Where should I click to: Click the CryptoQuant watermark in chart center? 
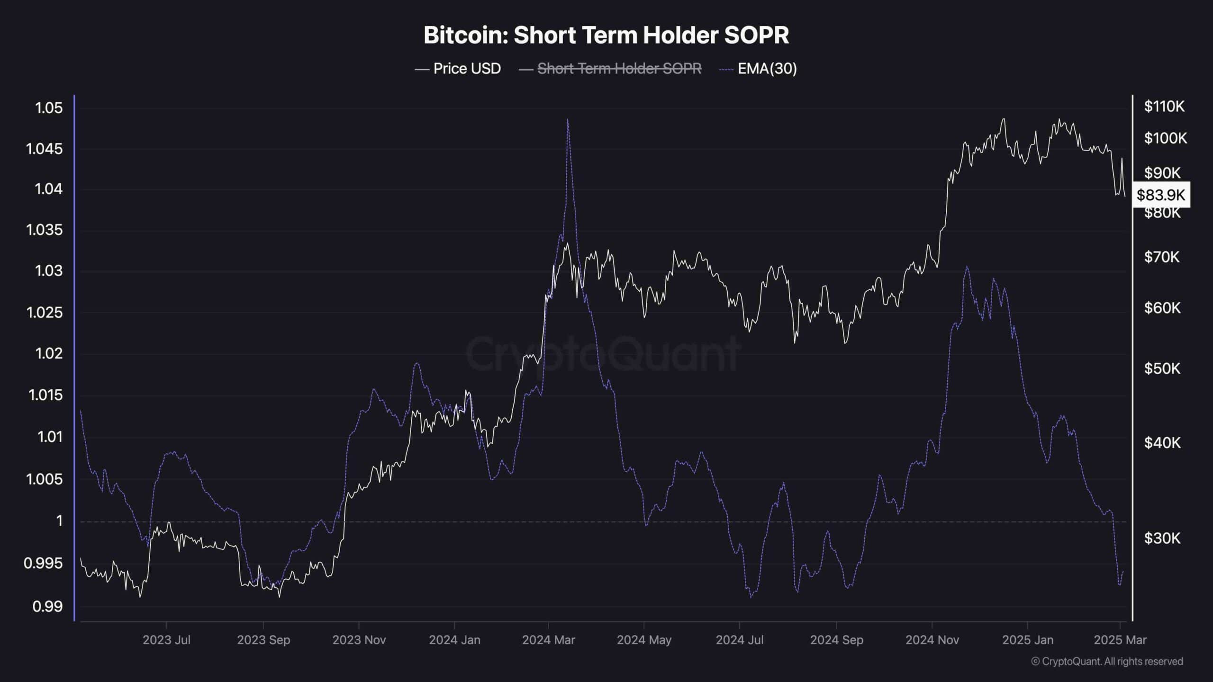click(x=603, y=353)
